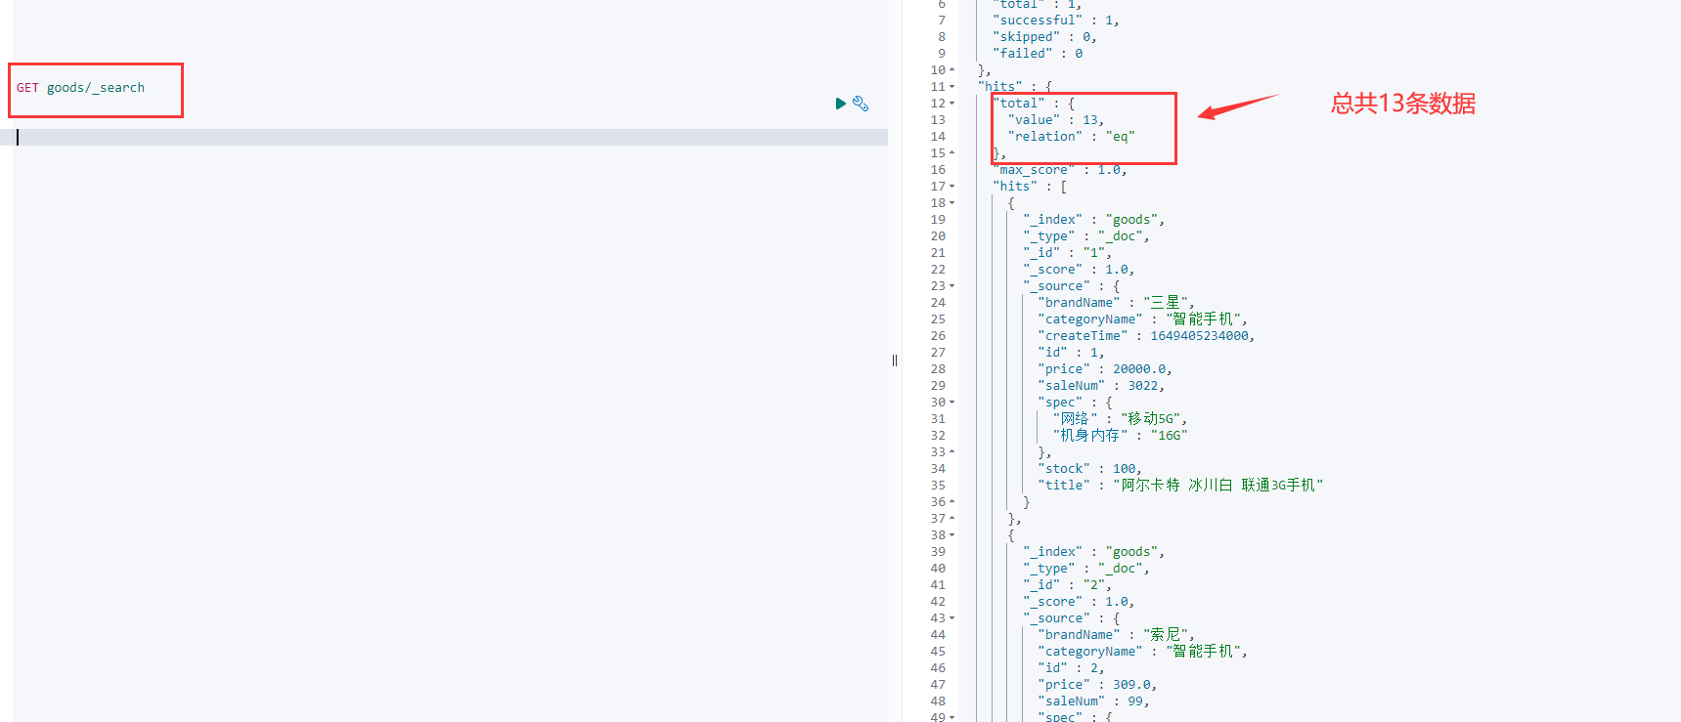Viewport: 1681px width, 722px height.
Task: Open the wrench actions menu icon
Action: click(861, 104)
